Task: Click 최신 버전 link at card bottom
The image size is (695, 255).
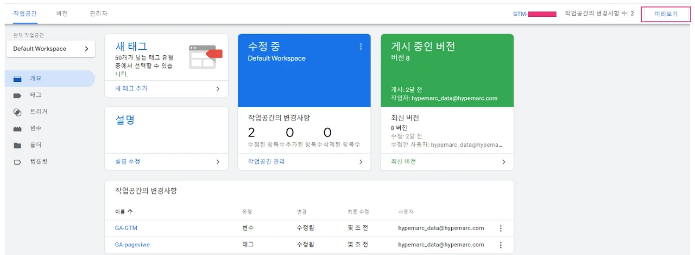Action: click(x=403, y=161)
